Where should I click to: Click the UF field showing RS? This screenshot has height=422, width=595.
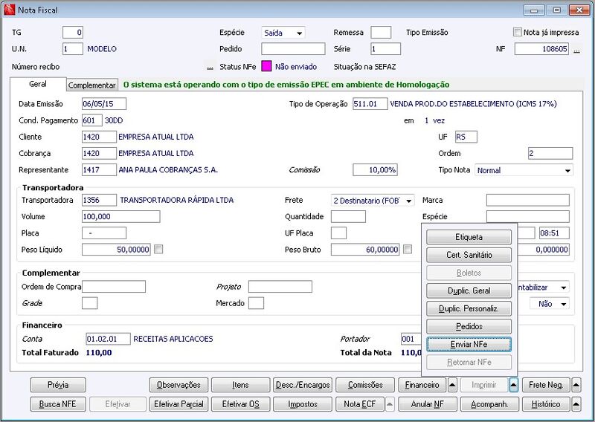(x=466, y=137)
